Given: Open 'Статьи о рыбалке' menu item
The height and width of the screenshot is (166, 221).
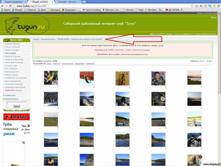Looking at the screenshot, I should tap(13, 47).
